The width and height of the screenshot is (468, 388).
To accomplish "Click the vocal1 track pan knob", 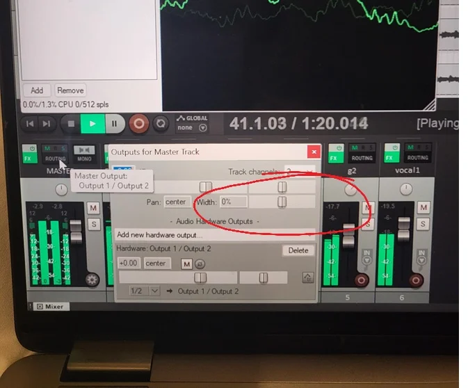I will [406, 189].
